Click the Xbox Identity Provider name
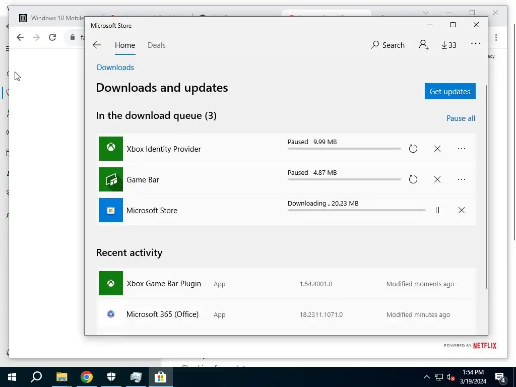Screen dimensions: 516x387 coord(164,149)
